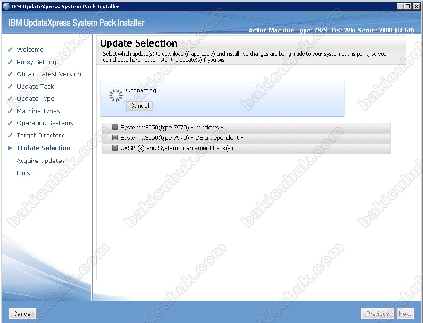Cancel the connecting operation
Viewport: 423px width, 323px height.
pos(140,106)
